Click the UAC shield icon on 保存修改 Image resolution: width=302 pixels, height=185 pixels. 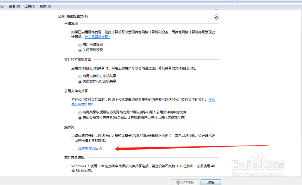coord(178,182)
